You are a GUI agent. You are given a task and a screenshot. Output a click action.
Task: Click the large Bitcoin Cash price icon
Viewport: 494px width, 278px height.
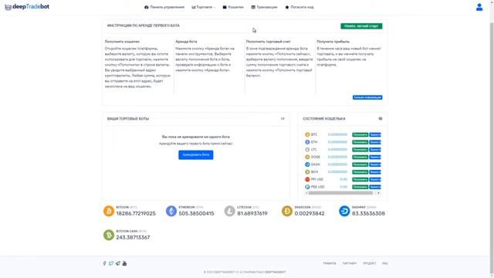[x=109, y=235]
